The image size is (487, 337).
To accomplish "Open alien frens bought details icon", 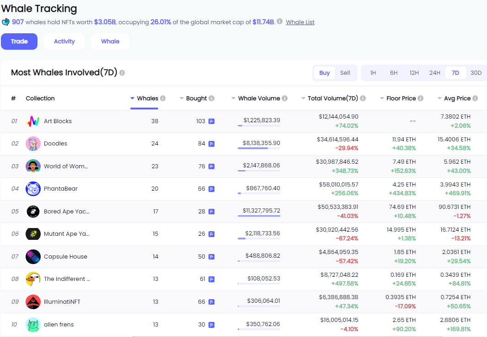I will click(x=212, y=325).
